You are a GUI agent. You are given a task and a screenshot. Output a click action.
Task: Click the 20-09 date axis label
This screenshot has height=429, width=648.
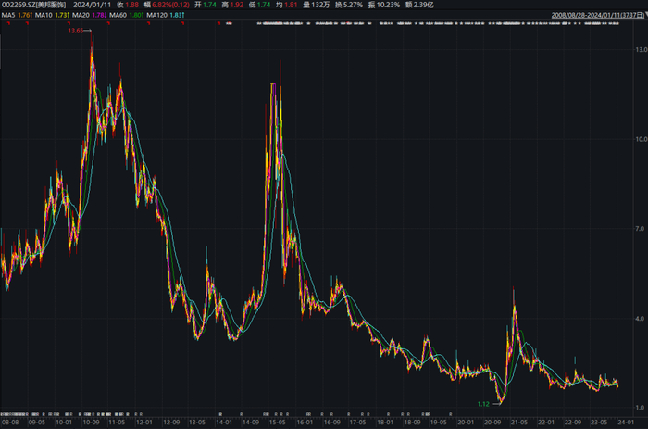492,423
